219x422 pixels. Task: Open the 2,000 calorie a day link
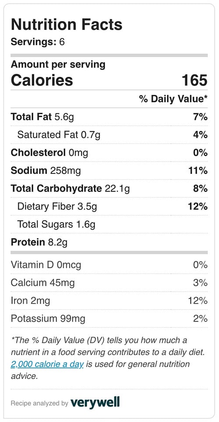(47, 364)
